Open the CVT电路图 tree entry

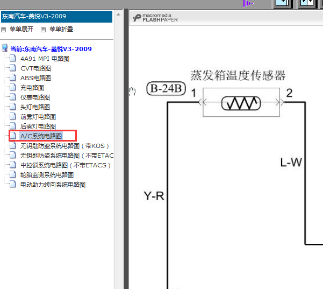click(35, 68)
